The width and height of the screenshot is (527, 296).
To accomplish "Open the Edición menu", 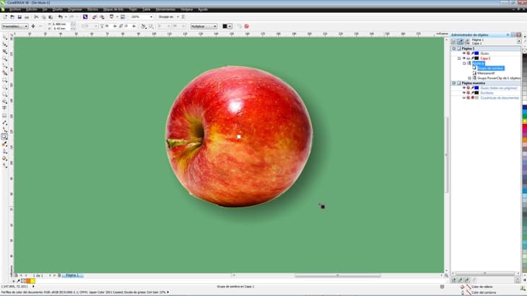I will 32,9.
